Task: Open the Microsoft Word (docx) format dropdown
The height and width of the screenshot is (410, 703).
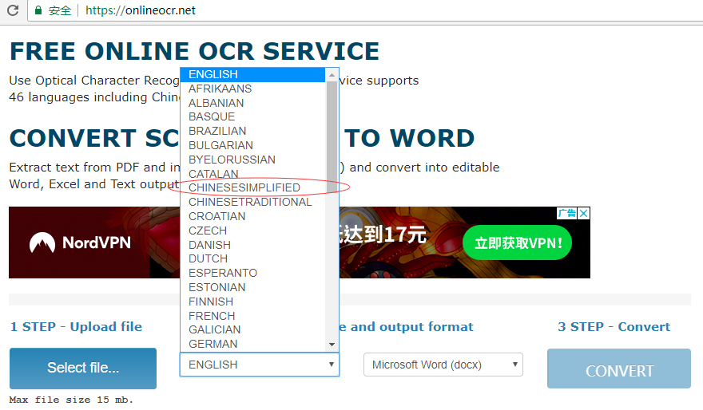Action: [443, 365]
